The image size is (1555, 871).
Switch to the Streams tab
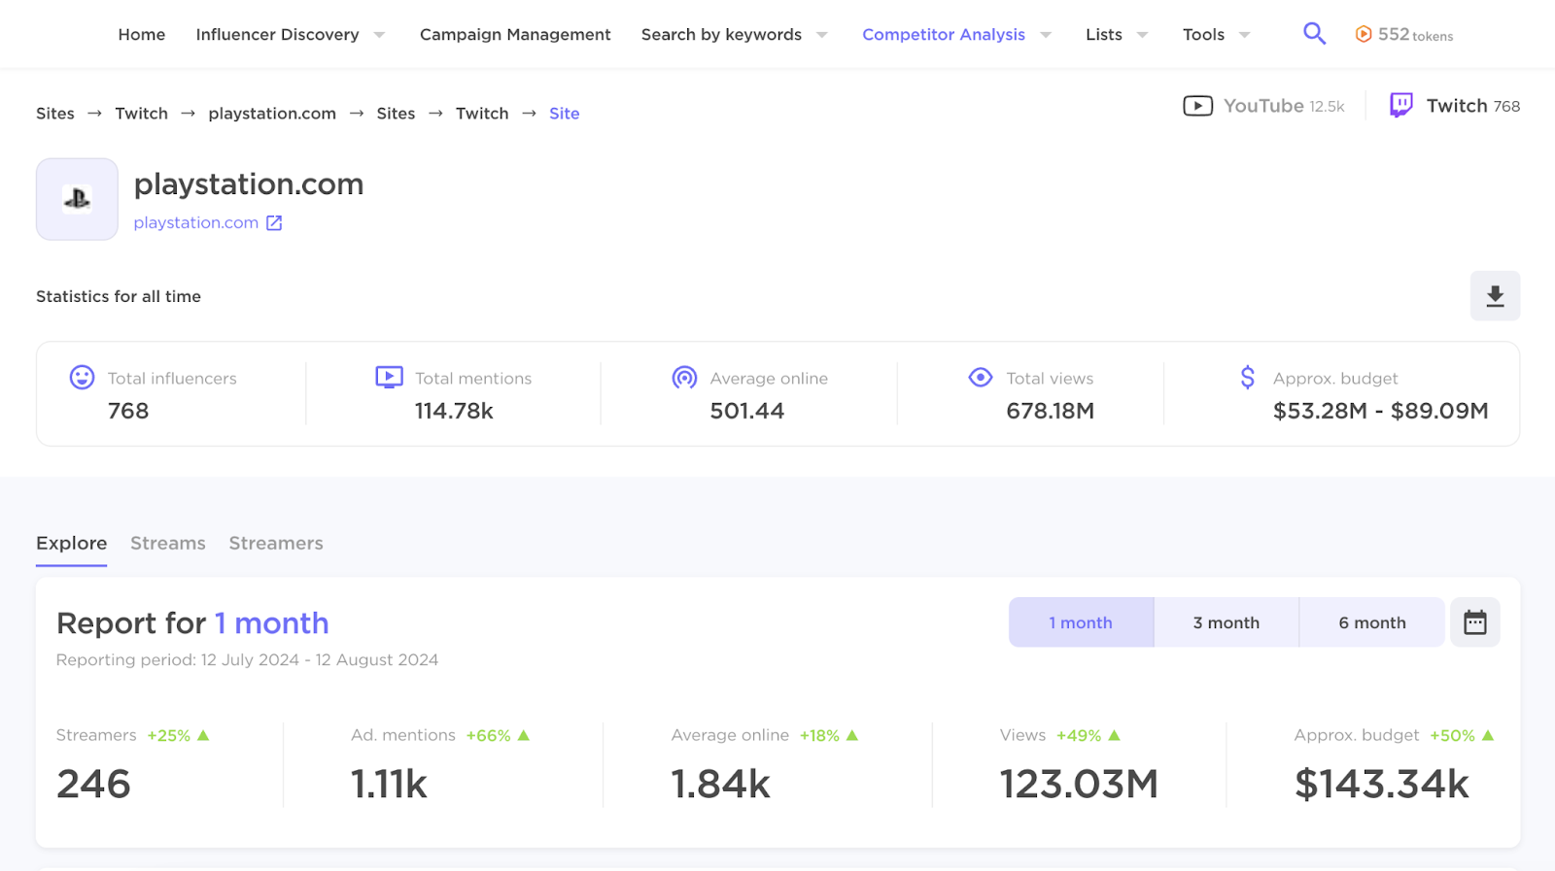pyautogui.click(x=168, y=544)
